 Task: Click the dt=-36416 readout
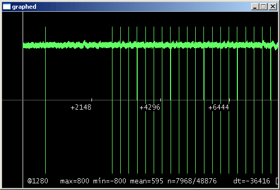click(252, 181)
